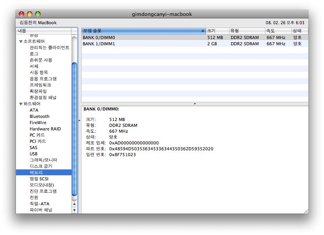Image resolution: width=324 pixels, height=235 pixels.
Task: Click the sidebar scroll up arrow
Action: [75, 204]
